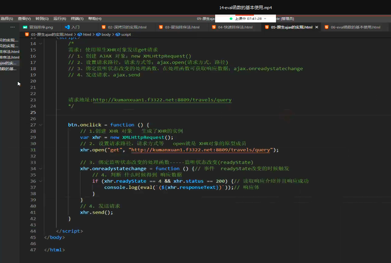Open the URL inside xhr.open on line 31
The width and height of the screenshot is (391, 263).
click(x=201, y=150)
